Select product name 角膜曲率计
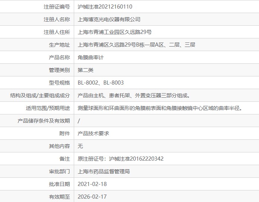The height and width of the screenshot is (202, 259). click(91, 57)
